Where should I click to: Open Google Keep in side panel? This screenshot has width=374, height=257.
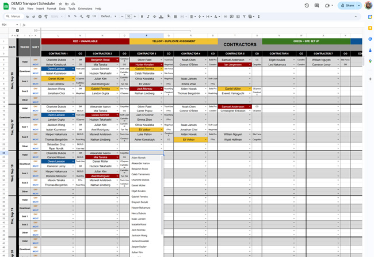(x=370, y=28)
